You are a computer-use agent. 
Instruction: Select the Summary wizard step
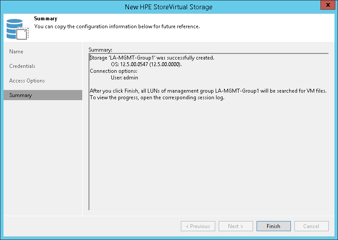click(43, 95)
